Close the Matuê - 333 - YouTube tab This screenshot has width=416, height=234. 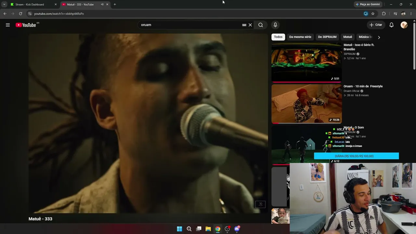click(x=107, y=5)
